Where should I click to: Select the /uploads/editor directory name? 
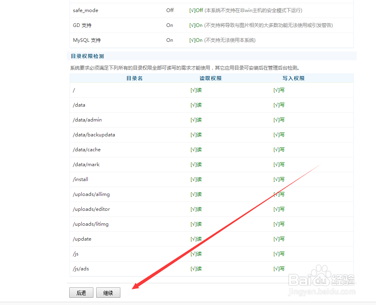91,209
